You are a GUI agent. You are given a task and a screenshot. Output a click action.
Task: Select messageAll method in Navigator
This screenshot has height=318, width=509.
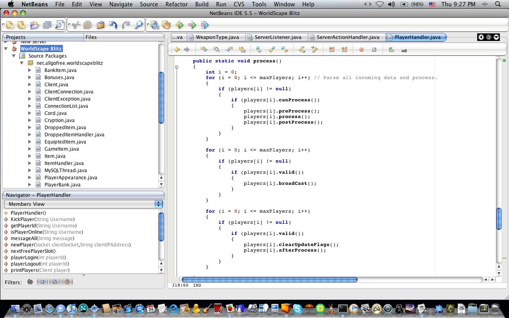click(x=43, y=238)
